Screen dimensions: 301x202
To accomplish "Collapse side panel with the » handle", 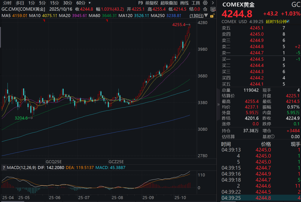I will [218, 105].
